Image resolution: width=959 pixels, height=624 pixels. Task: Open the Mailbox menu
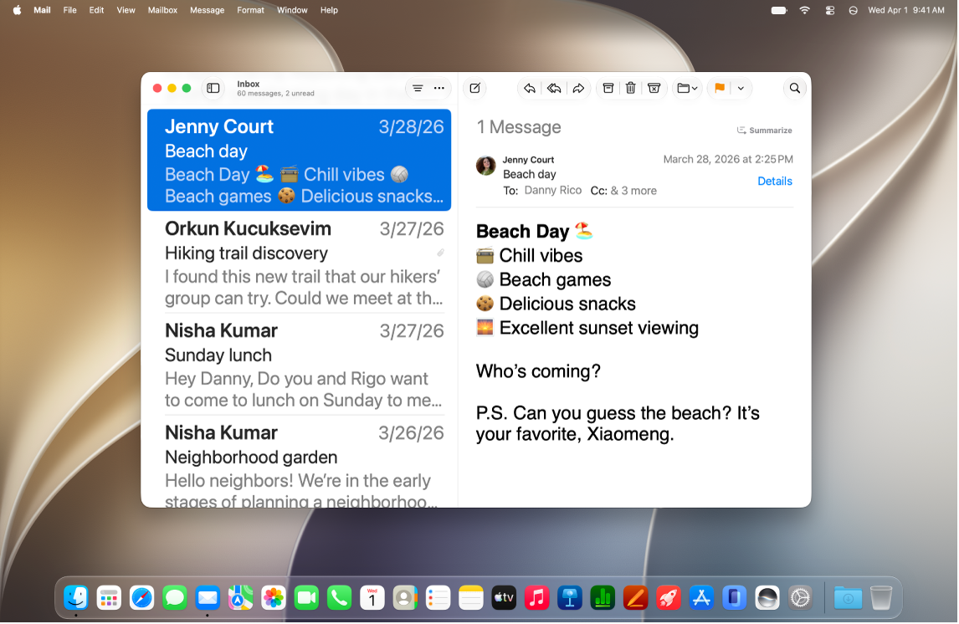coord(162,10)
